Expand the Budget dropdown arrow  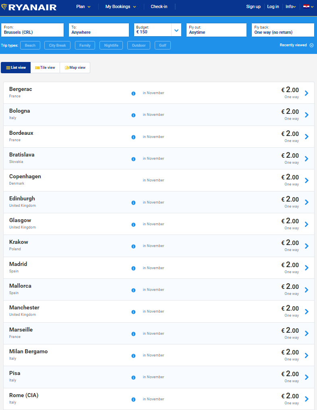coord(176,30)
